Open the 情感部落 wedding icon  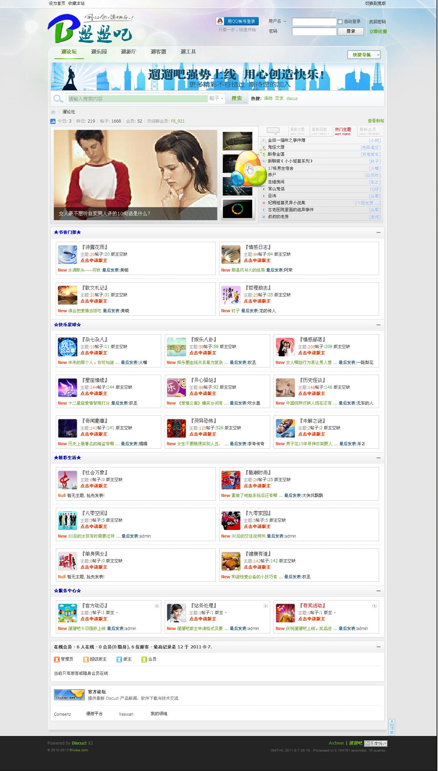point(285,347)
